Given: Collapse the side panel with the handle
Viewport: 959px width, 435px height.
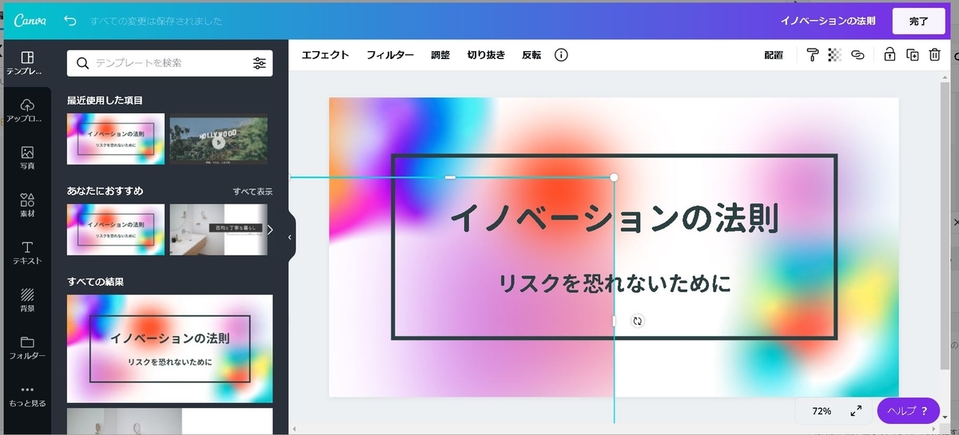Looking at the screenshot, I should pos(290,237).
